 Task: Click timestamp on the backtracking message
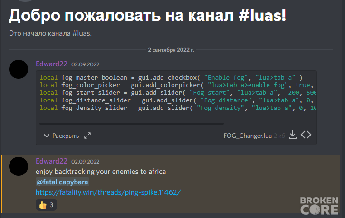[x=86, y=162]
